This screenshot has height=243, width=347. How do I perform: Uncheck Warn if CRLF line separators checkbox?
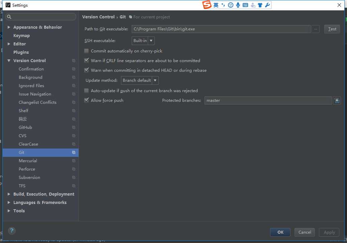87,61
